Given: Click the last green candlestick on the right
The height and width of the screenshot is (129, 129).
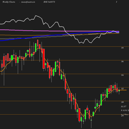Looking at the screenshot, I should [x=119, y=91].
